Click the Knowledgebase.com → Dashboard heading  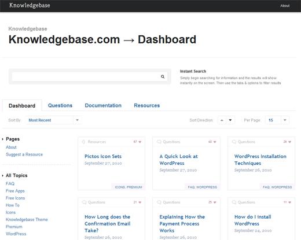point(102,39)
